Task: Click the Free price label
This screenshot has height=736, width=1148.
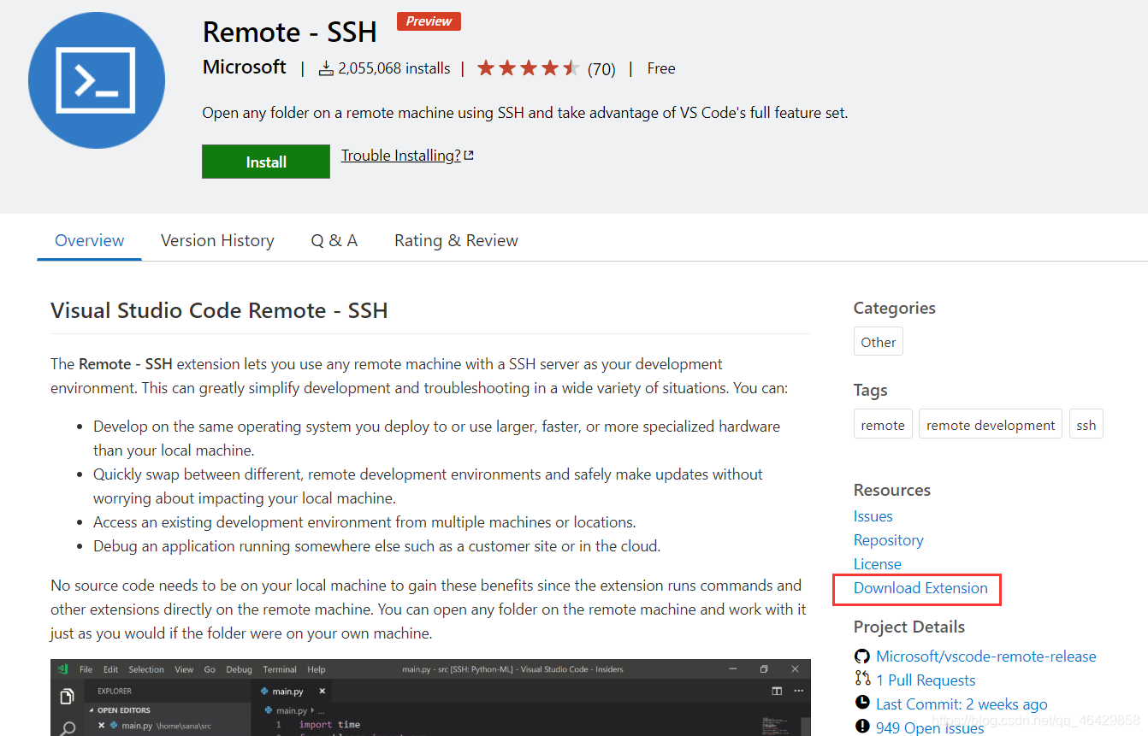Action: [661, 68]
